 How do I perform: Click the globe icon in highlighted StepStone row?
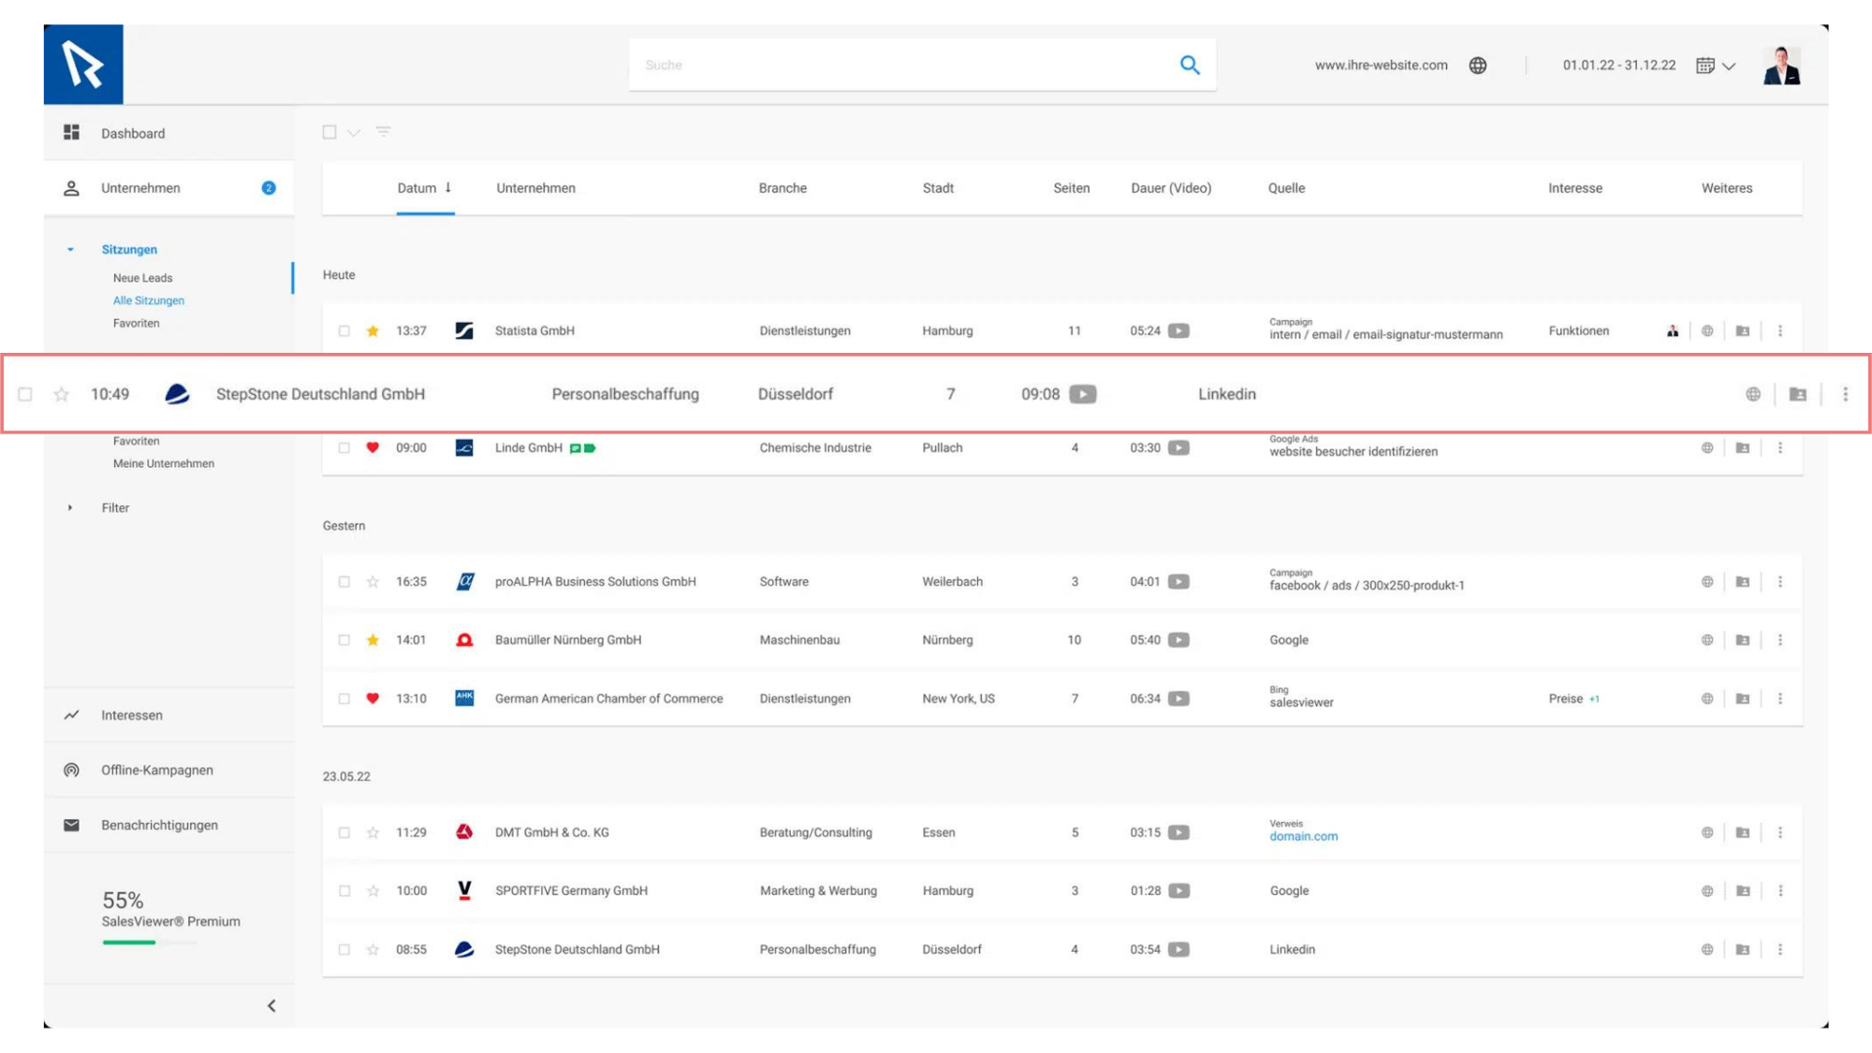click(1753, 394)
